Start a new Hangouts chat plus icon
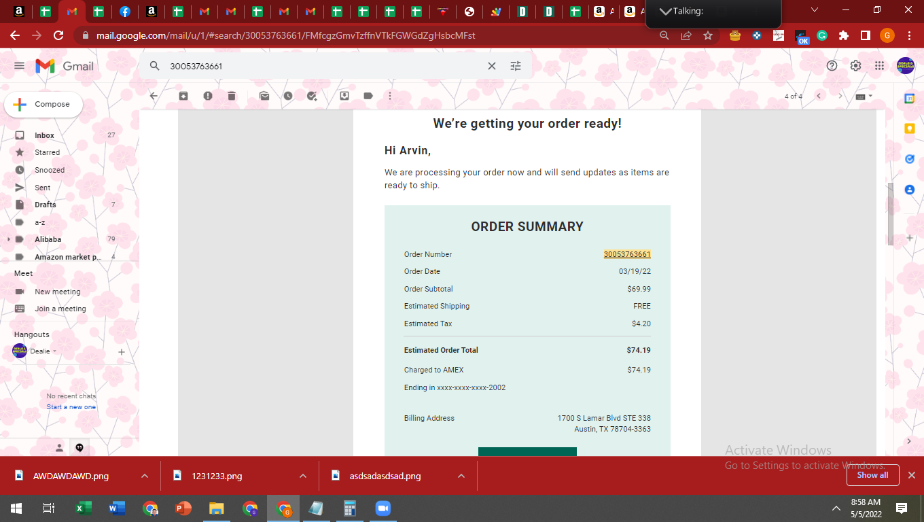 (122, 351)
